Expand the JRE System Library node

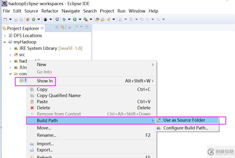[x=10, y=49]
